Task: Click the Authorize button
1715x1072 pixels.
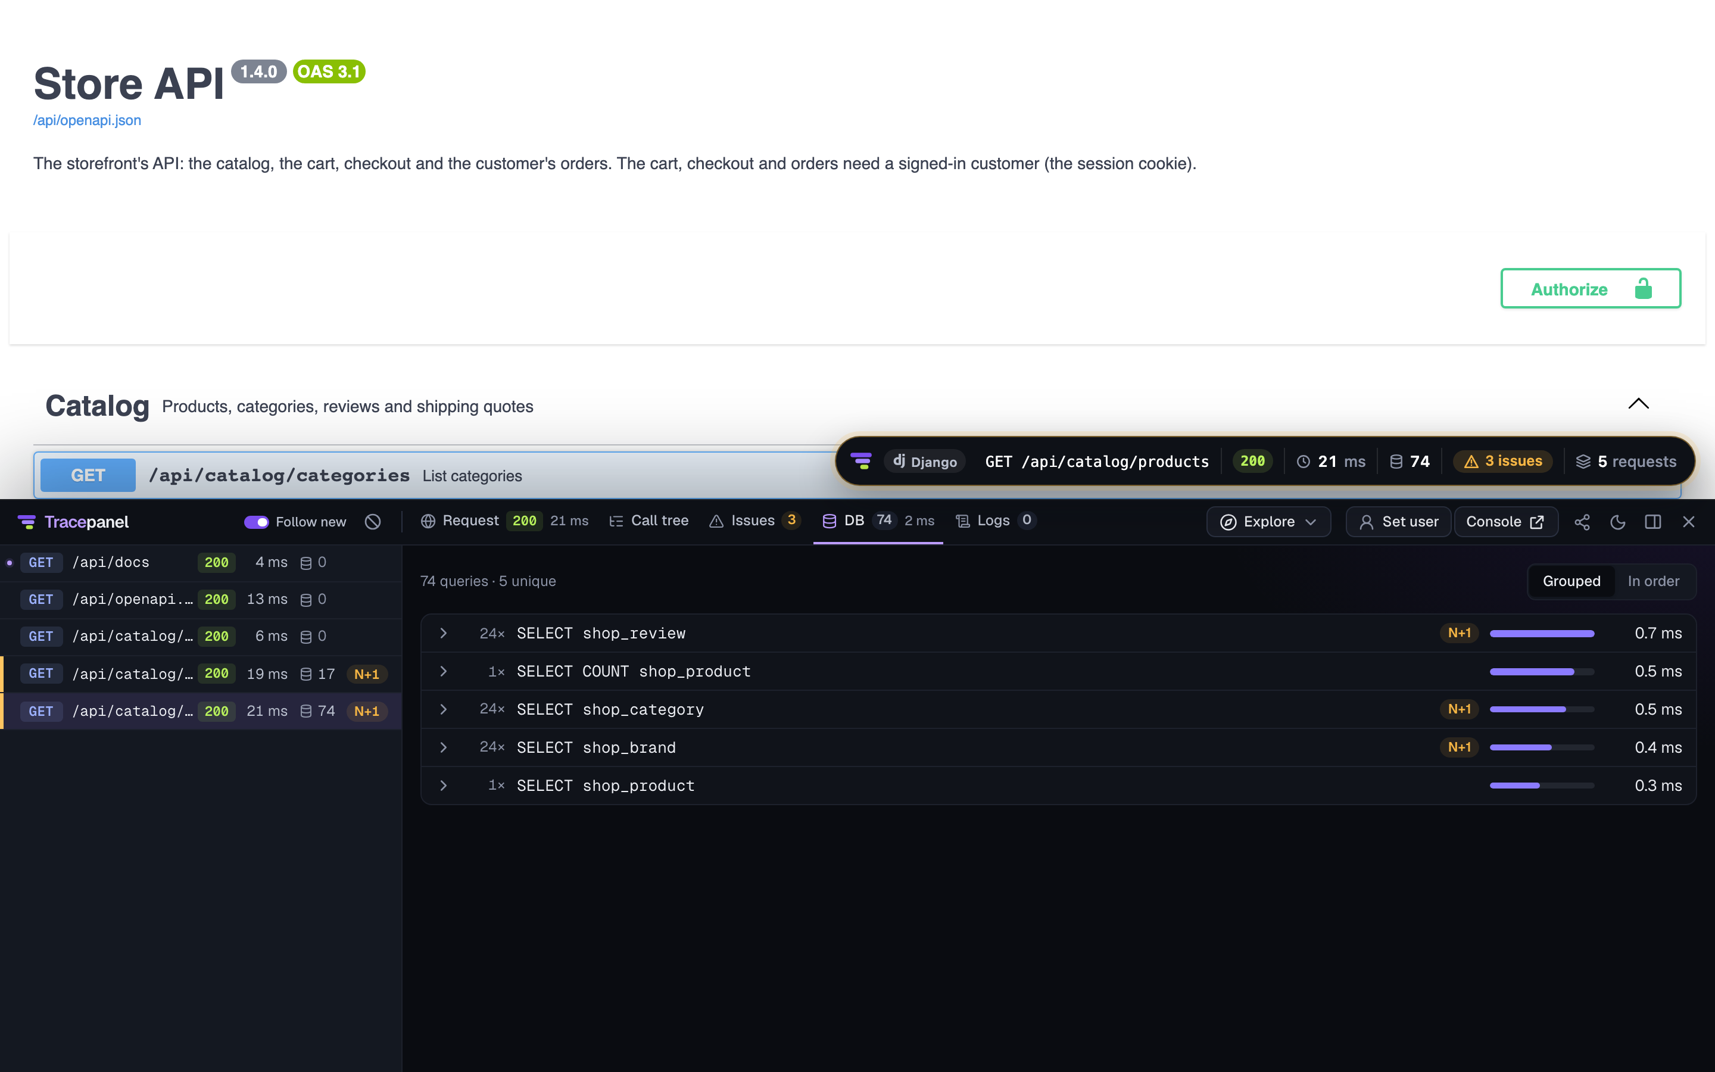Action: coord(1591,289)
